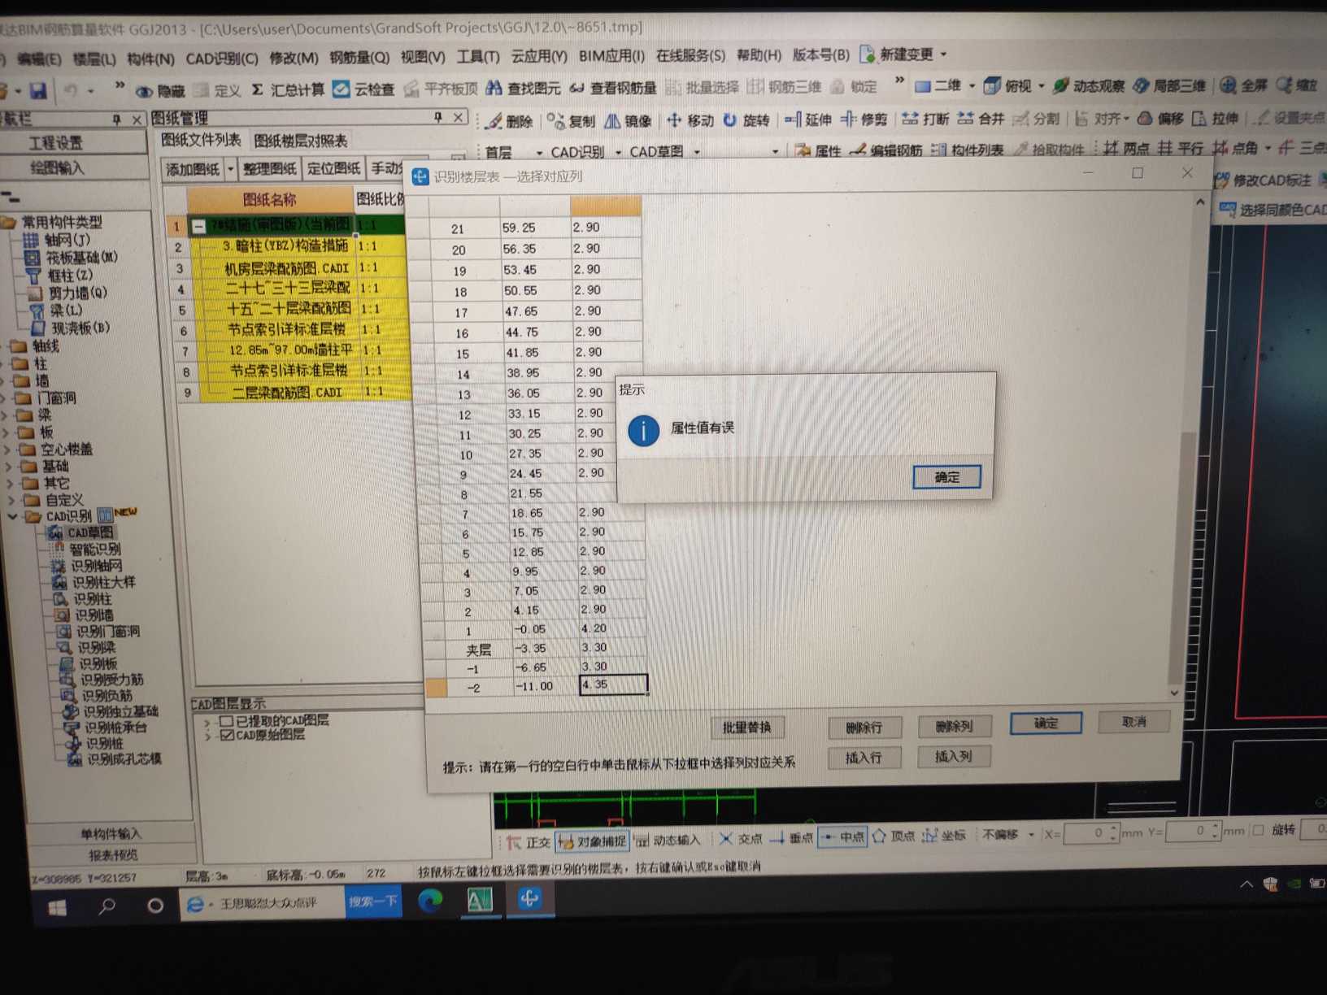Select the 打断 break tool
This screenshot has height=995, width=1327.
(925, 119)
